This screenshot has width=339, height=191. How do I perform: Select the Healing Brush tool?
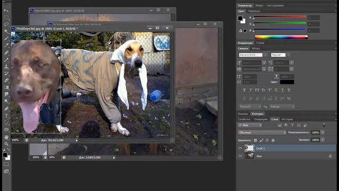coord(6,53)
